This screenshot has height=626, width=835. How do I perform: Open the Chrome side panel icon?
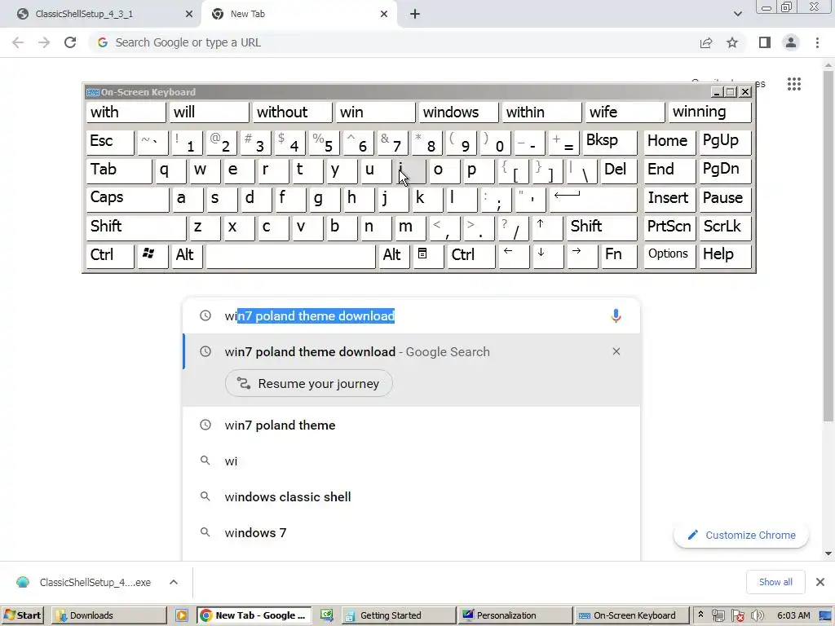point(765,42)
